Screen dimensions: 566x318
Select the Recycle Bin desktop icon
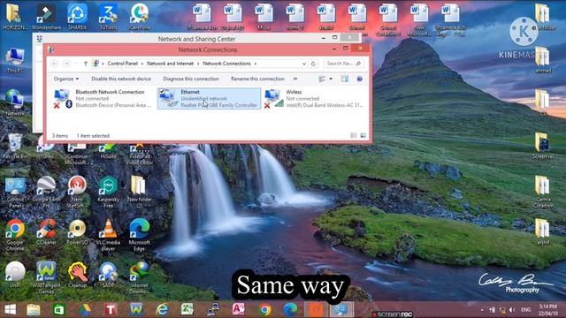coord(15,146)
